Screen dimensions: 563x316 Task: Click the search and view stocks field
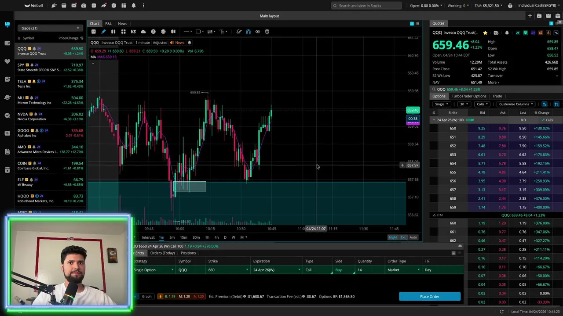pos(366,6)
